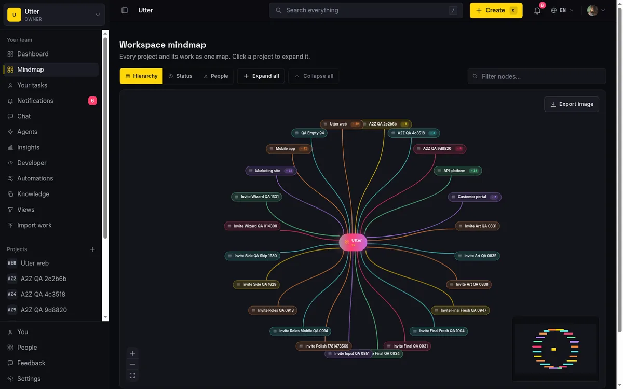The height and width of the screenshot is (389, 623).
Task: Click the central Utter root node
Action: pos(353,242)
